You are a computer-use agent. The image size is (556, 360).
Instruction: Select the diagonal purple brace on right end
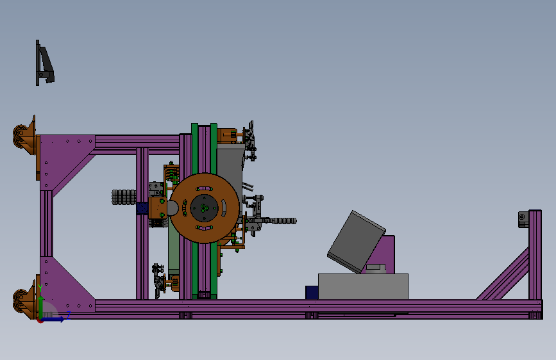[503, 275]
